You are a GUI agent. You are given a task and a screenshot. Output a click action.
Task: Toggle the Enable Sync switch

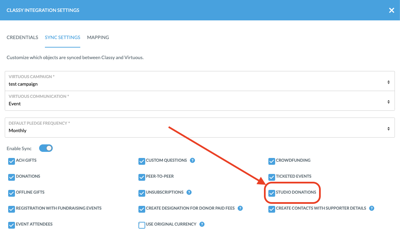point(46,148)
